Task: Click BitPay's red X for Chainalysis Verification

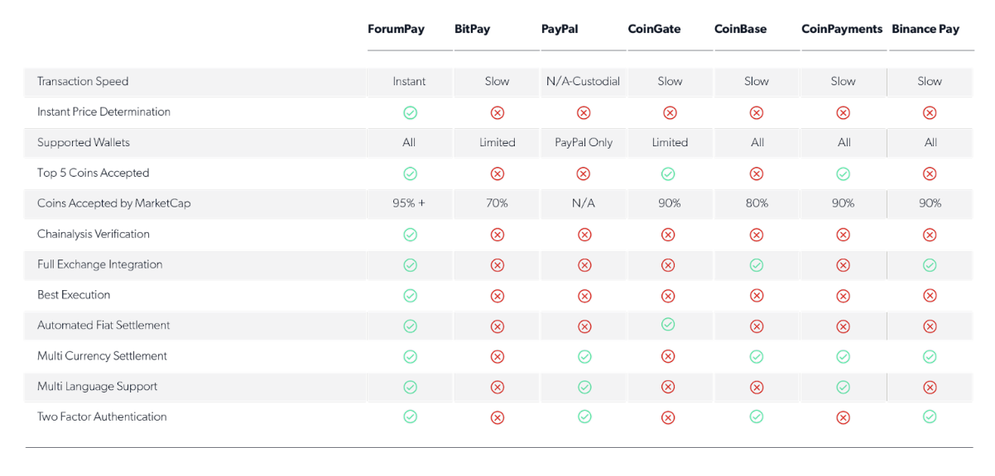Action: (497, 235)
